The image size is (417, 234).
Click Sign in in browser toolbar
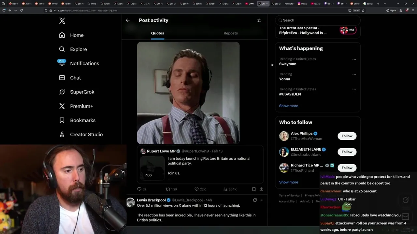coord(391,10)
